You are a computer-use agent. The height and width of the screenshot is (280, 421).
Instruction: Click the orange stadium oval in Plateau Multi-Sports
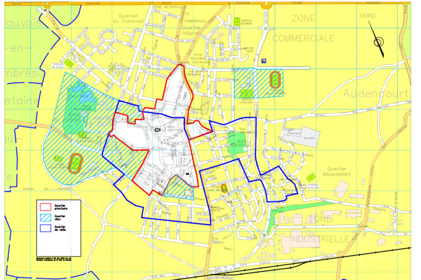(275, 79)
